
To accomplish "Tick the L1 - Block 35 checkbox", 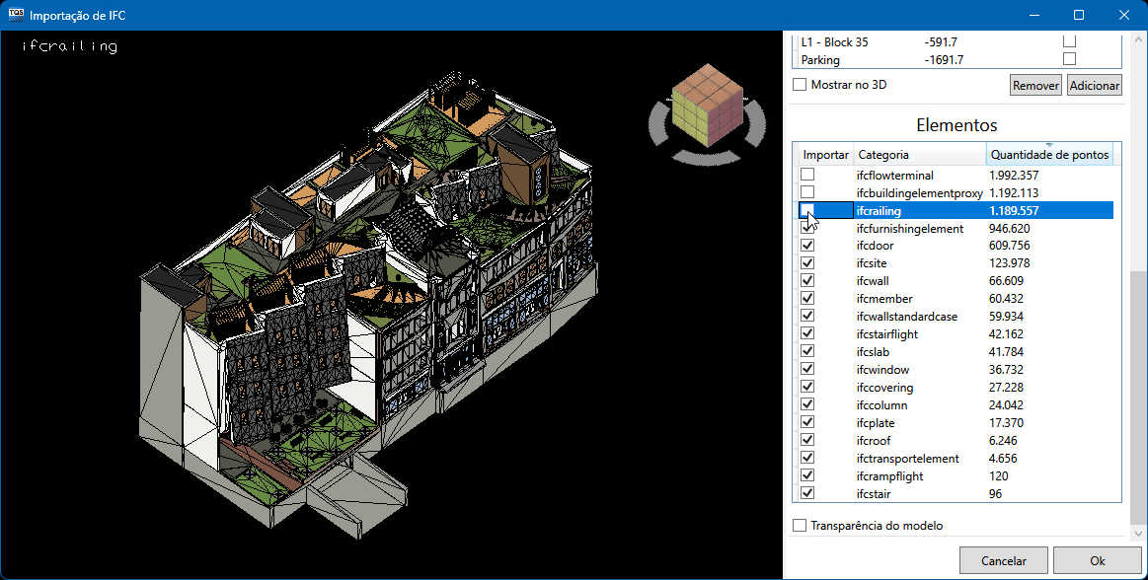I will 1069,41.
